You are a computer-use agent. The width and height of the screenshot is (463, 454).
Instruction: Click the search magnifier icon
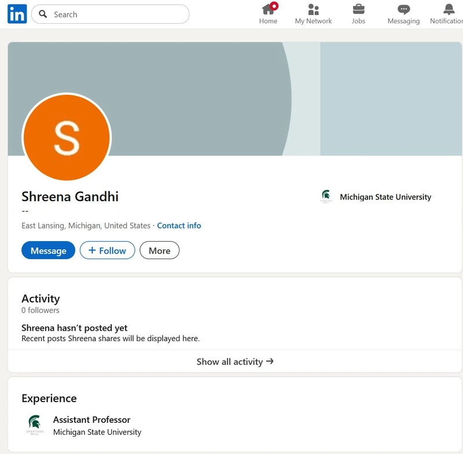tap(43, 14)
